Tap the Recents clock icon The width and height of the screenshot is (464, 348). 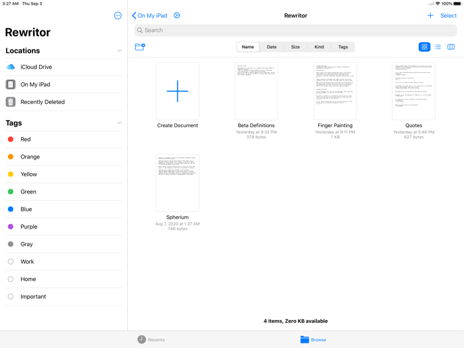142,339
